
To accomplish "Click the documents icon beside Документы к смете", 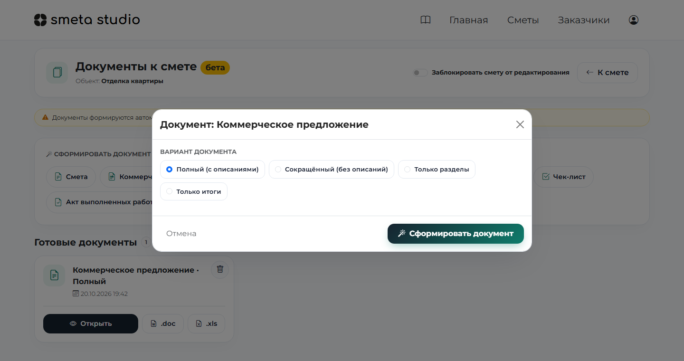I will pos(57,73).
